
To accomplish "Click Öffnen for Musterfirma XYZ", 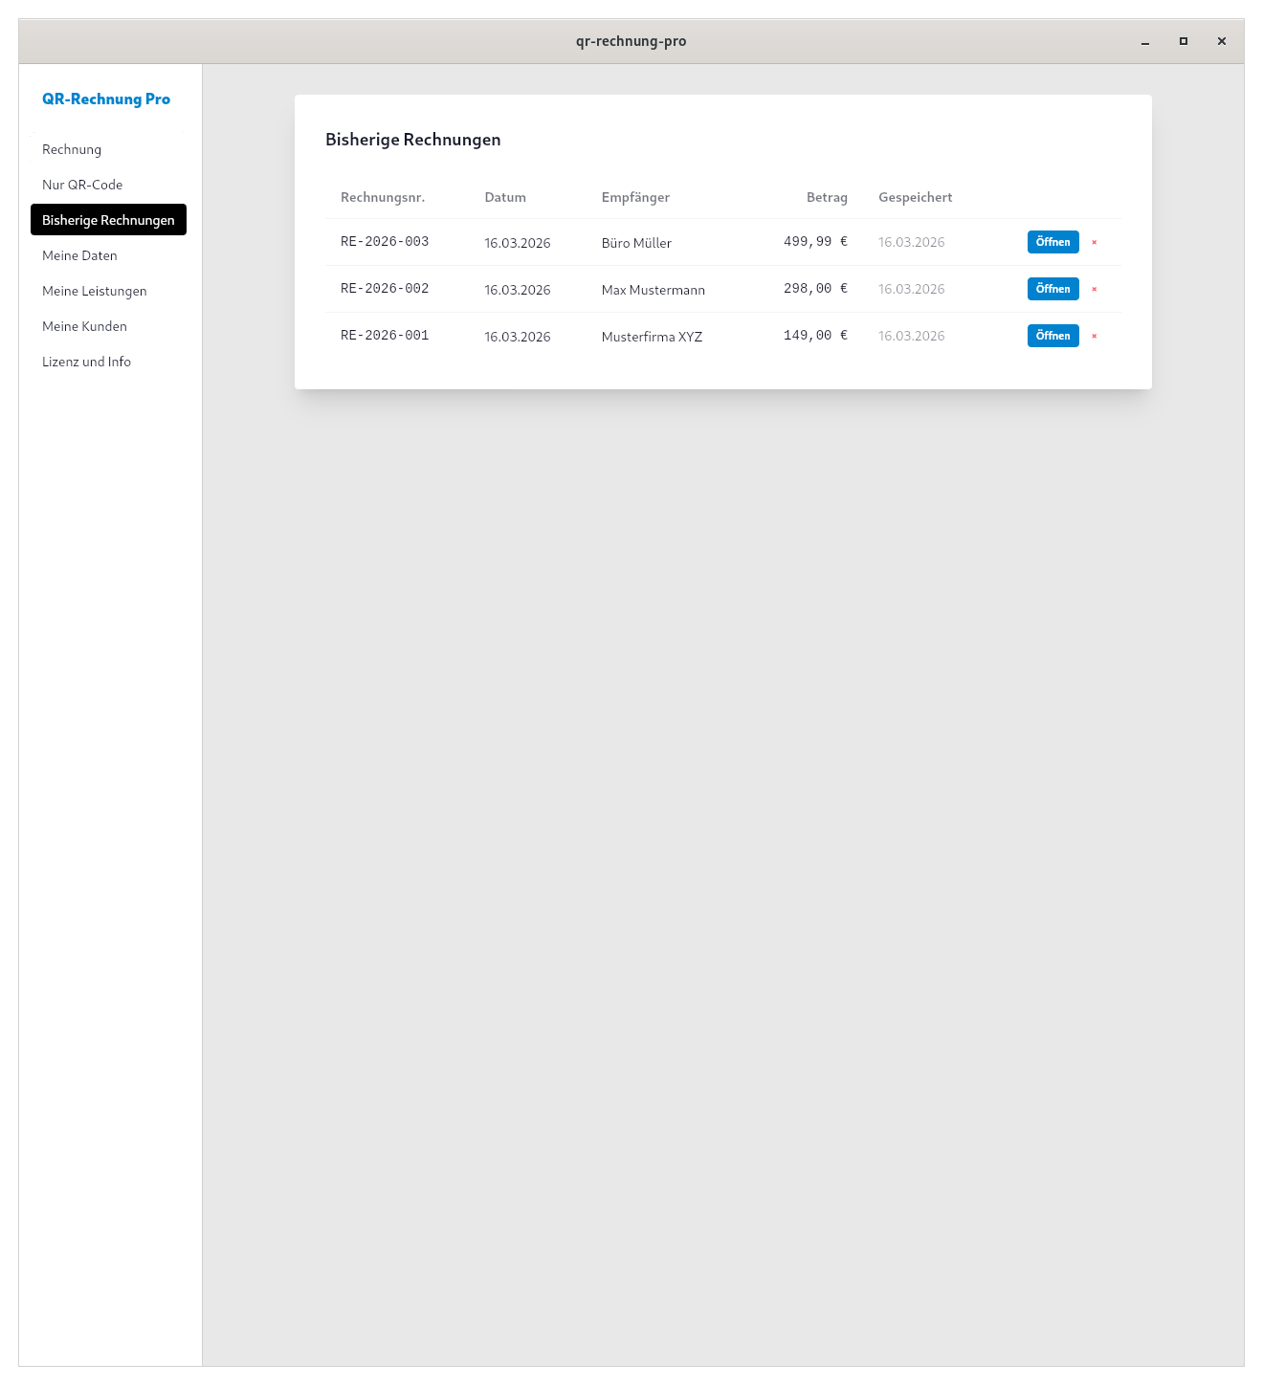I will 1052,336.
